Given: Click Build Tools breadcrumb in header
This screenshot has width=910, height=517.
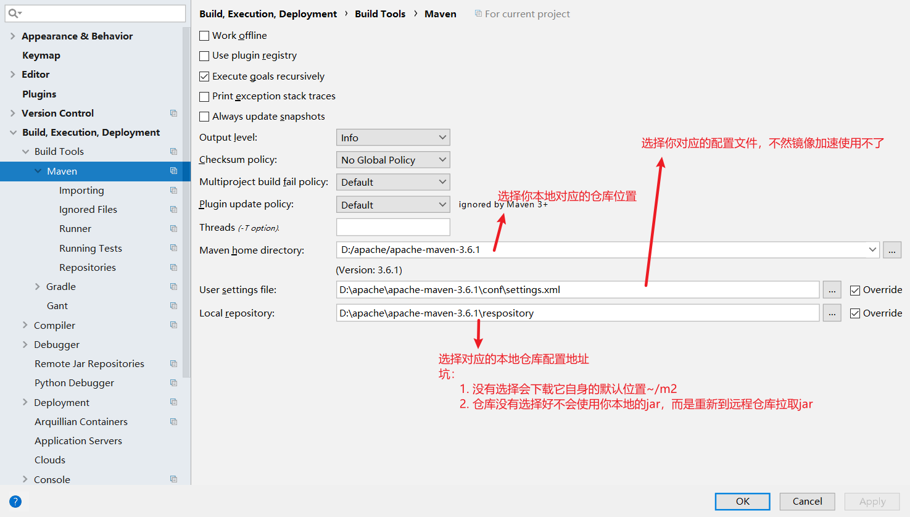Looking at the screenshot, I should (380, 14).
